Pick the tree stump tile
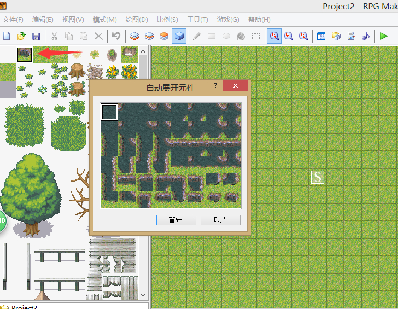This screenshot has width=398, height=309. (77, 71)
